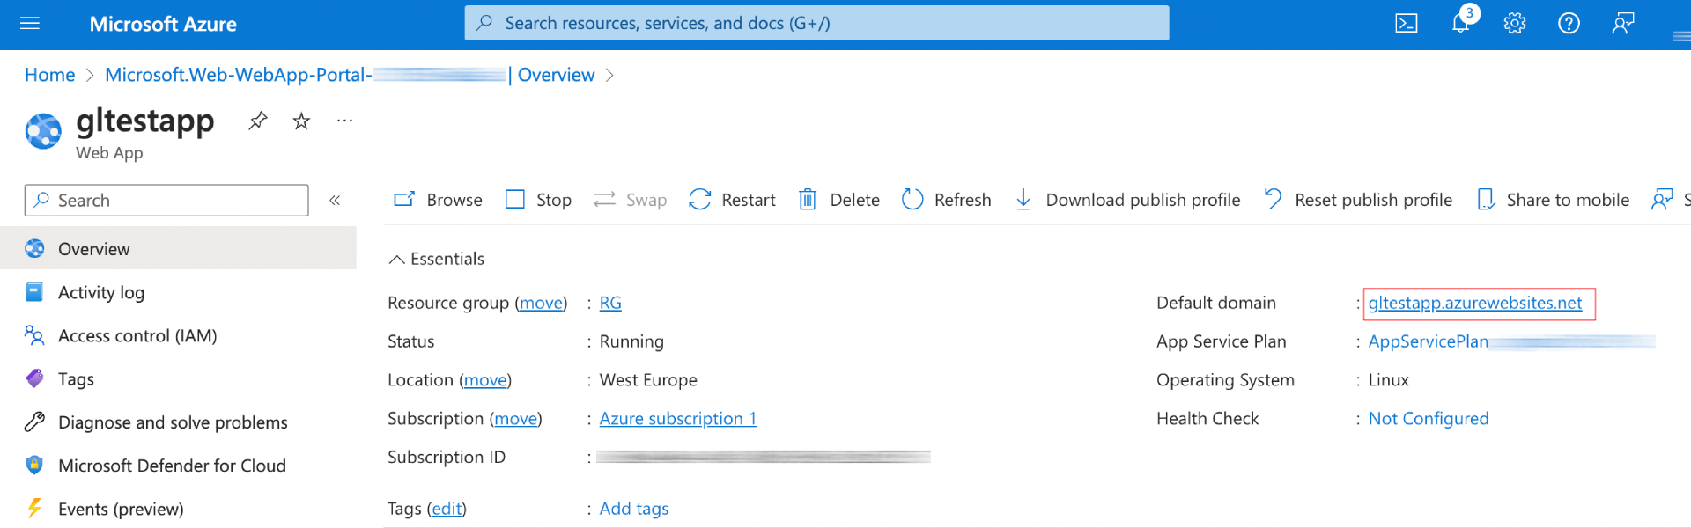Click the gltestapp page title
The image size is (1691, 528).
coord(145,121)
